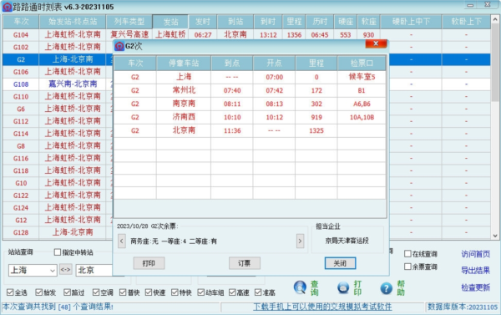
Task: Click the 发时 column header
Action: click(203, 22)
